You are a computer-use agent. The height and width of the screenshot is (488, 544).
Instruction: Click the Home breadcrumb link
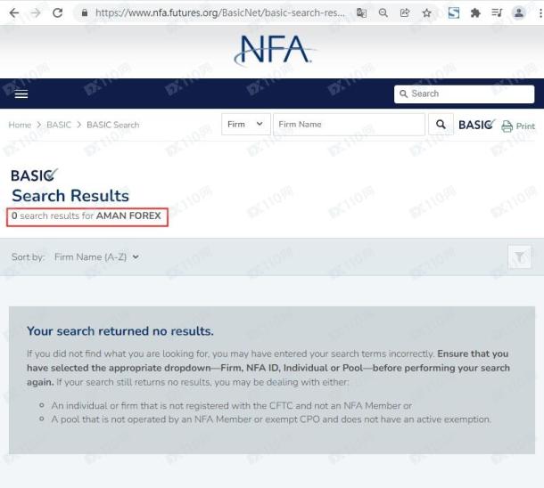pos(20,125)
